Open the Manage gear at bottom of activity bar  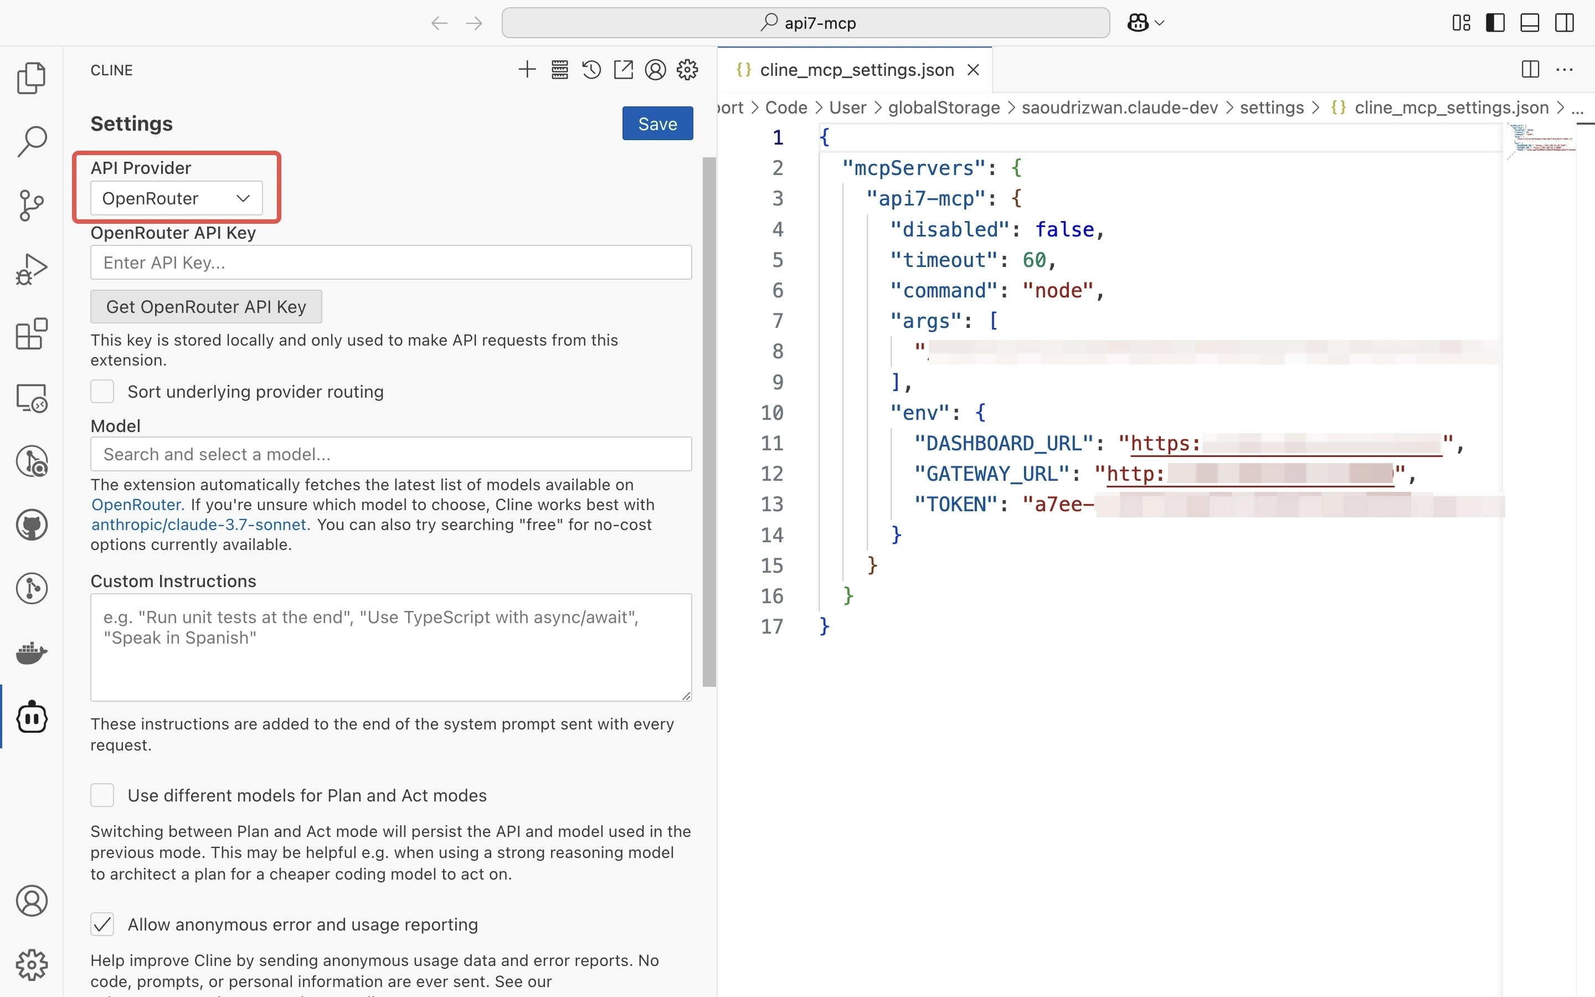pos(32,965)
